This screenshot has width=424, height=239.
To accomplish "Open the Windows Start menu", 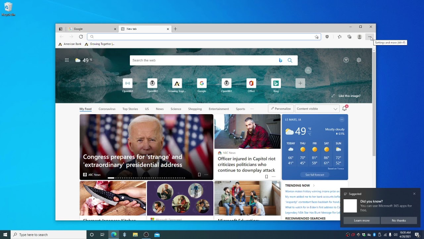I will [5, 235].
